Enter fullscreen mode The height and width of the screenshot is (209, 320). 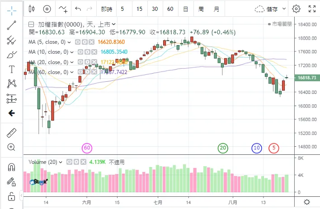point(312,9)
